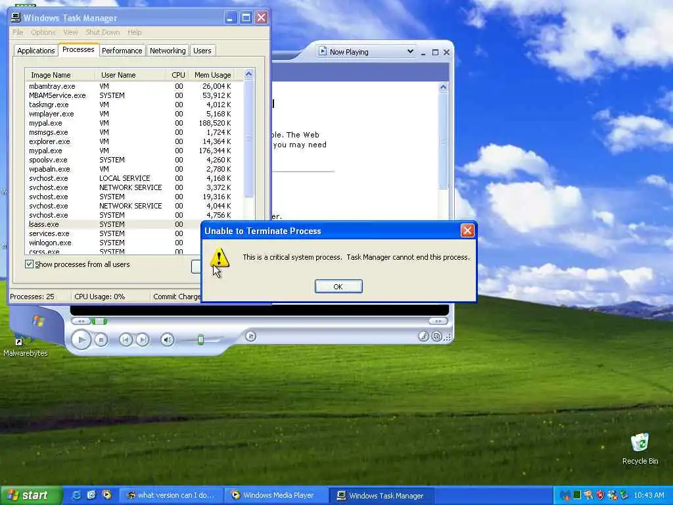
Task: Click the red security shield tray icon
Action: coord(600,496)
